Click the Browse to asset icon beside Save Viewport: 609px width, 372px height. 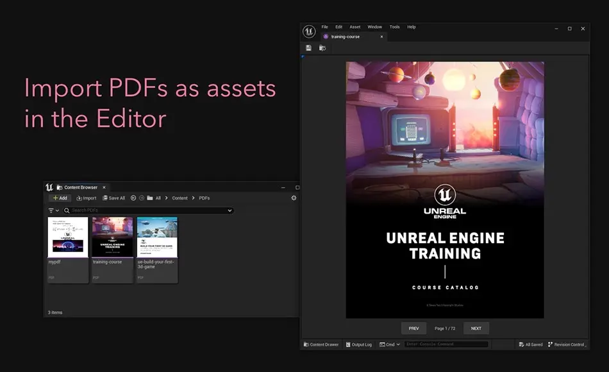[322, 48]
